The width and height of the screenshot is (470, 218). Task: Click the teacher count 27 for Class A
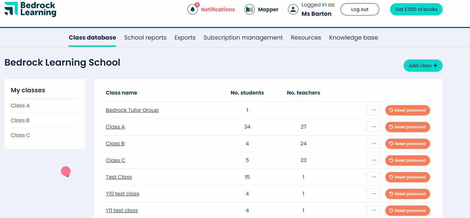point(303,127)
